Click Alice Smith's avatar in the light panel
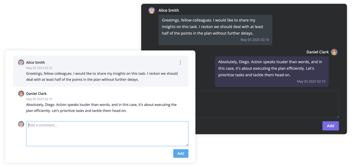Viewport: 353px width, 167px height. coord(21,62)
